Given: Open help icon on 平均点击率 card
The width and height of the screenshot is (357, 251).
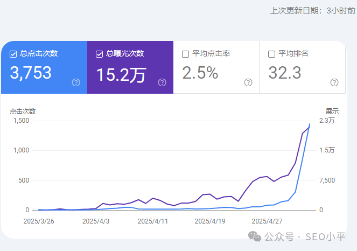Looking at the screenshot, I should (x=248, y=82).
